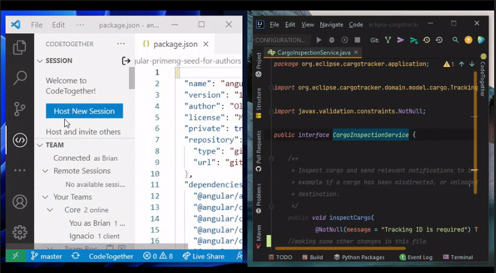Start the debug bug icon in IntelliJ

331,40
